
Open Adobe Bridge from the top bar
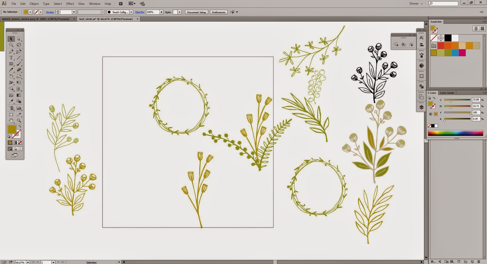pyautogui.click(x=121, y=4)
